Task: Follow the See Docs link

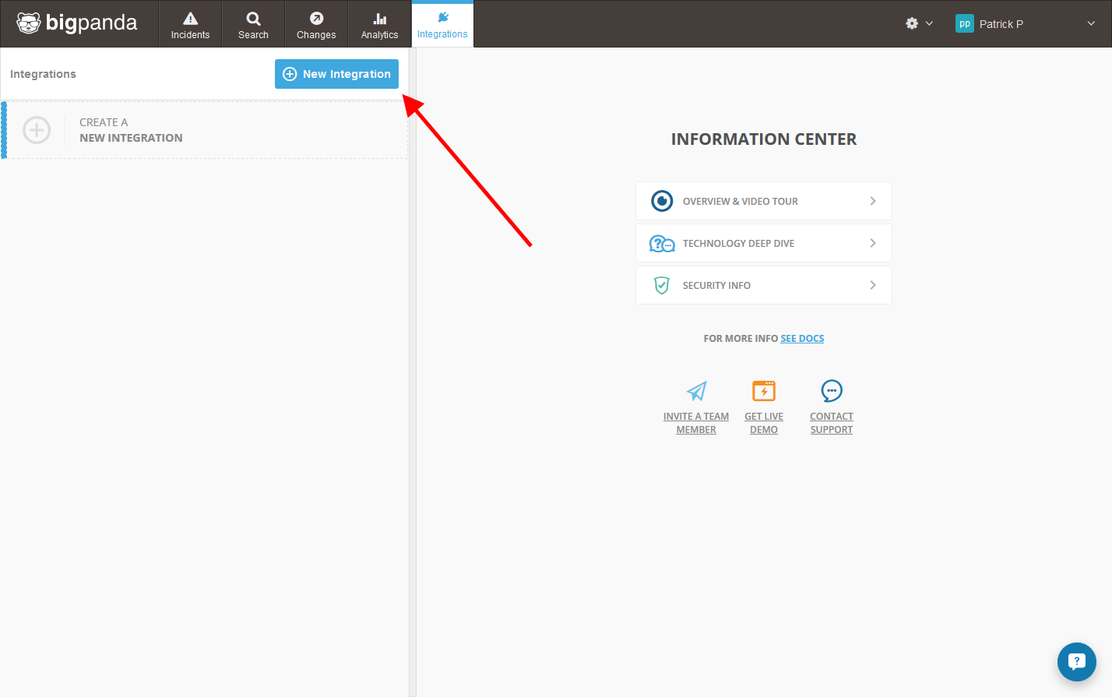Action: tap(802, 339)
